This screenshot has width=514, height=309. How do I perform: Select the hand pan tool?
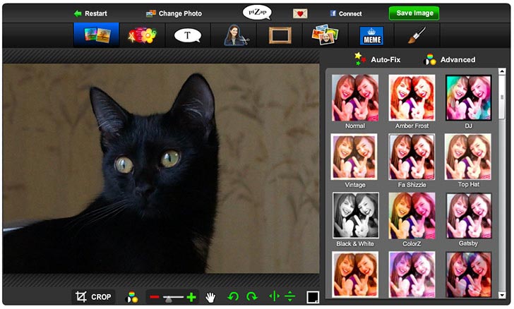tap(210, 297)
